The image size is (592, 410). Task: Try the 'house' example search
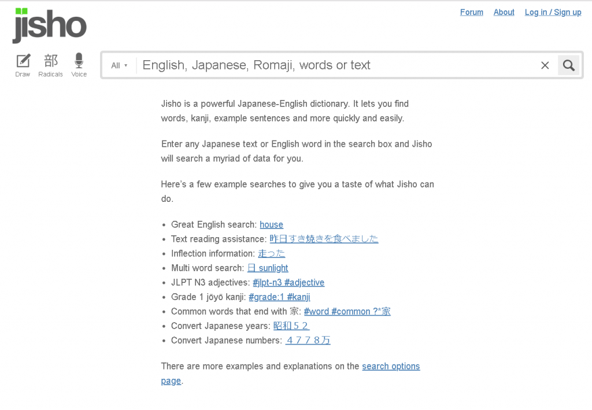coord(271,224)
